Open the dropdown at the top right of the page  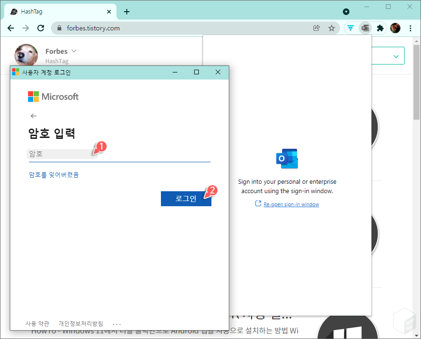click(395, 56)
